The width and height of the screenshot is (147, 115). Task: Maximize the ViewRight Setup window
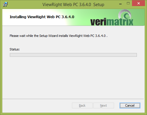point(128,3)
